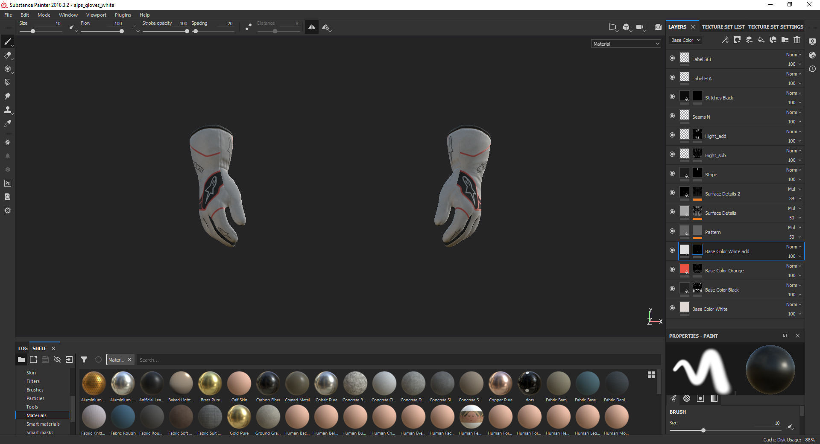Open the Material viewport mode dropdown
This screenshot has width=820, height=444.
(x=626, y=44)
